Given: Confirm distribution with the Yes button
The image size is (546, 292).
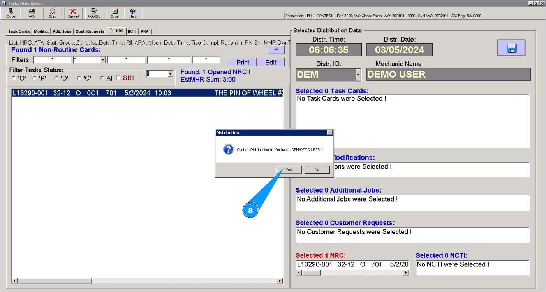Looking at the screenshot, I should (x=289, y=170).
